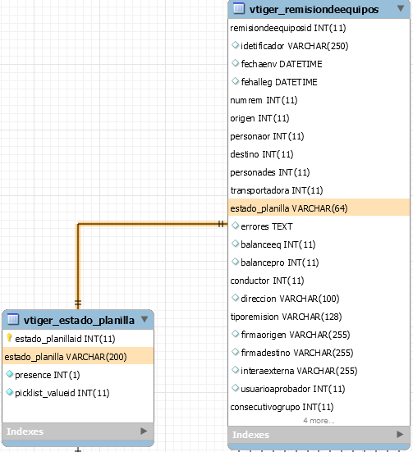Image resolution: width=413 pixels, height=452 pixels.
Task: Click the primary key icon of estado_planillaid
Action: [x=9, y=338]
